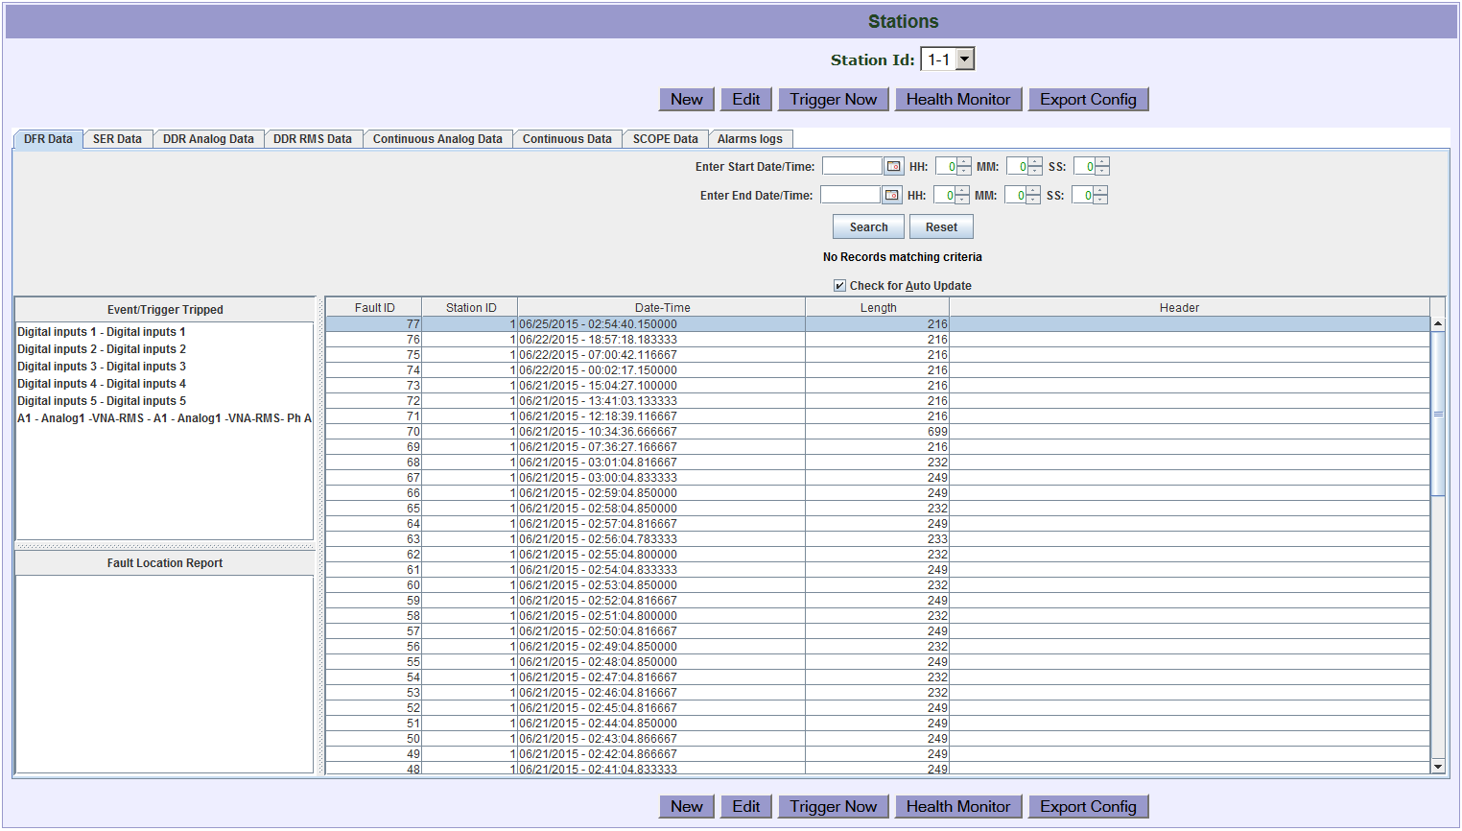Click the start HH spinner field
The height and width of the screenshot is (831, 1462).
pos(946,166)
